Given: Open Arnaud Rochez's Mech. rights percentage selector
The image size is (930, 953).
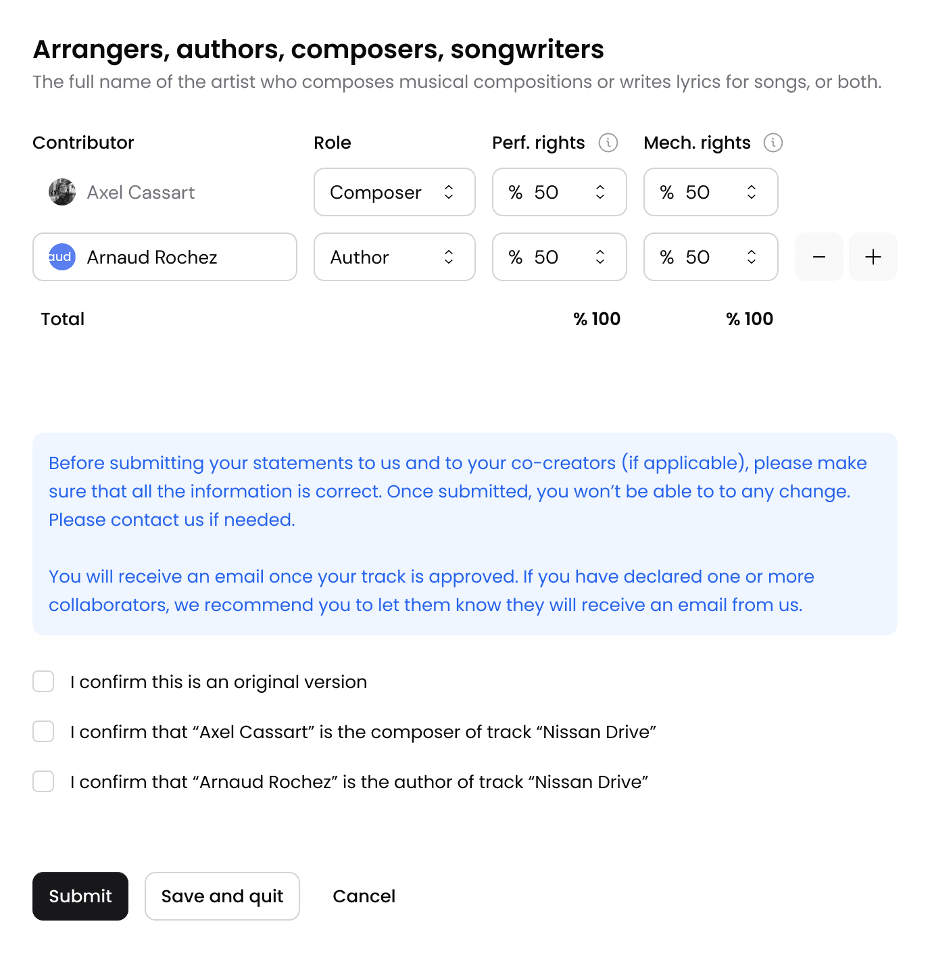Looking at the screenshot, I should click(x=710, y=257).
